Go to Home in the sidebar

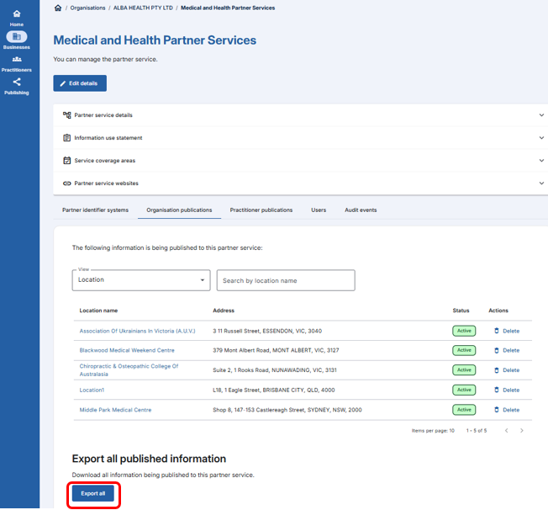click(17, 17)
